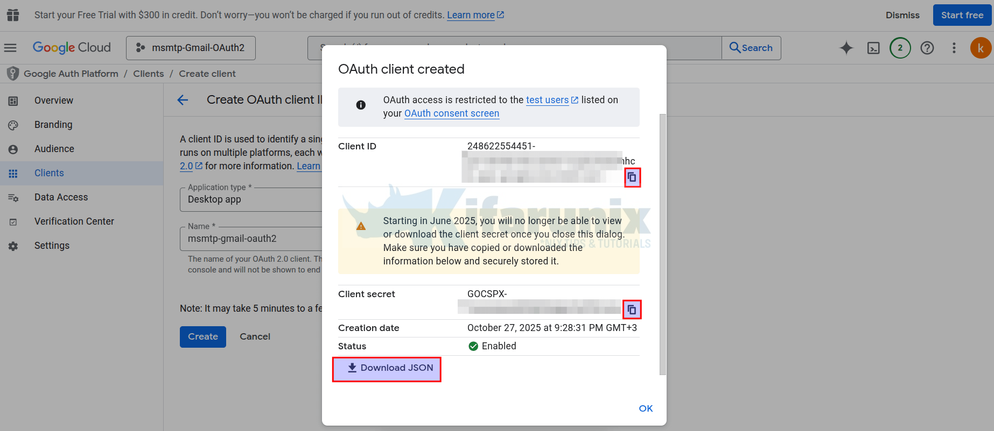This screenshot has width=994, height=431.
Task: Open the three-dot settings and utilities menu
Action: [954, 48]
